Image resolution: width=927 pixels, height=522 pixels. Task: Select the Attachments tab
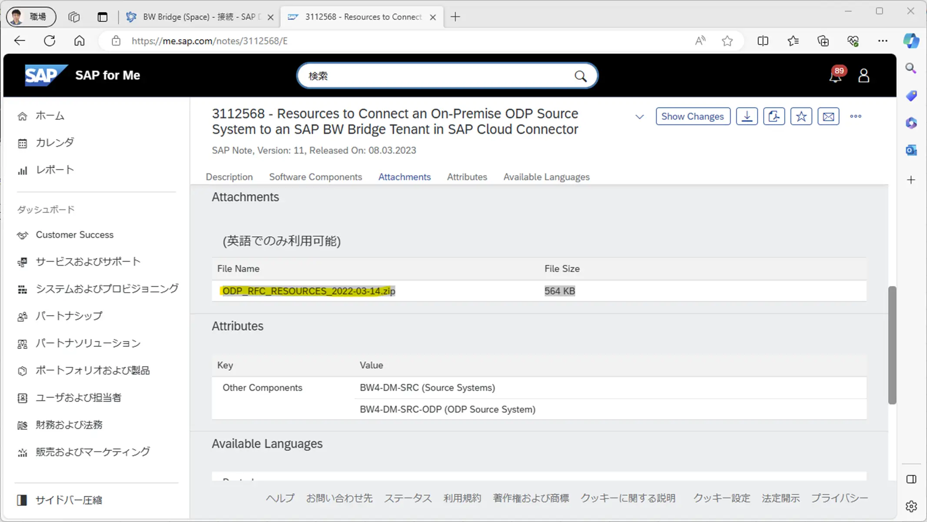coord(404,177)
